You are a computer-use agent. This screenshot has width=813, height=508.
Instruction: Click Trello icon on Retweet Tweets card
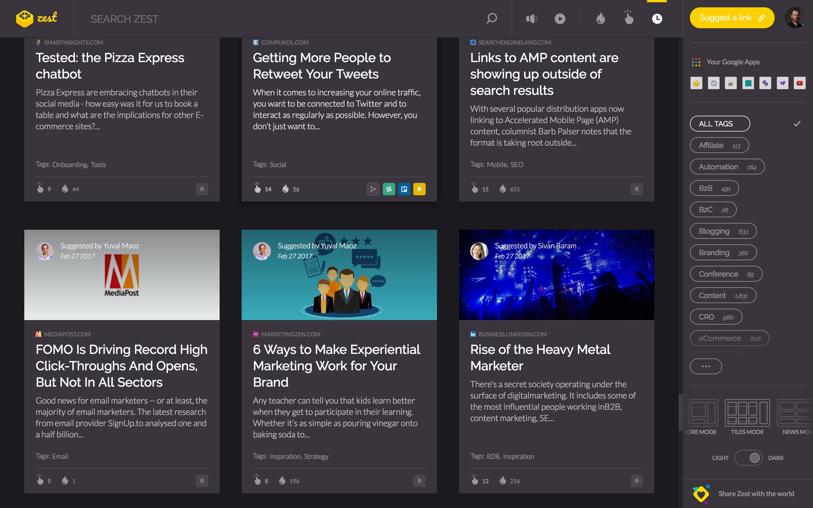coord(404,189)
